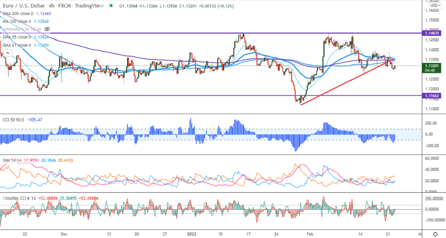Select the Euro / U.S. Dollar symbol title

tap(23, 6)
